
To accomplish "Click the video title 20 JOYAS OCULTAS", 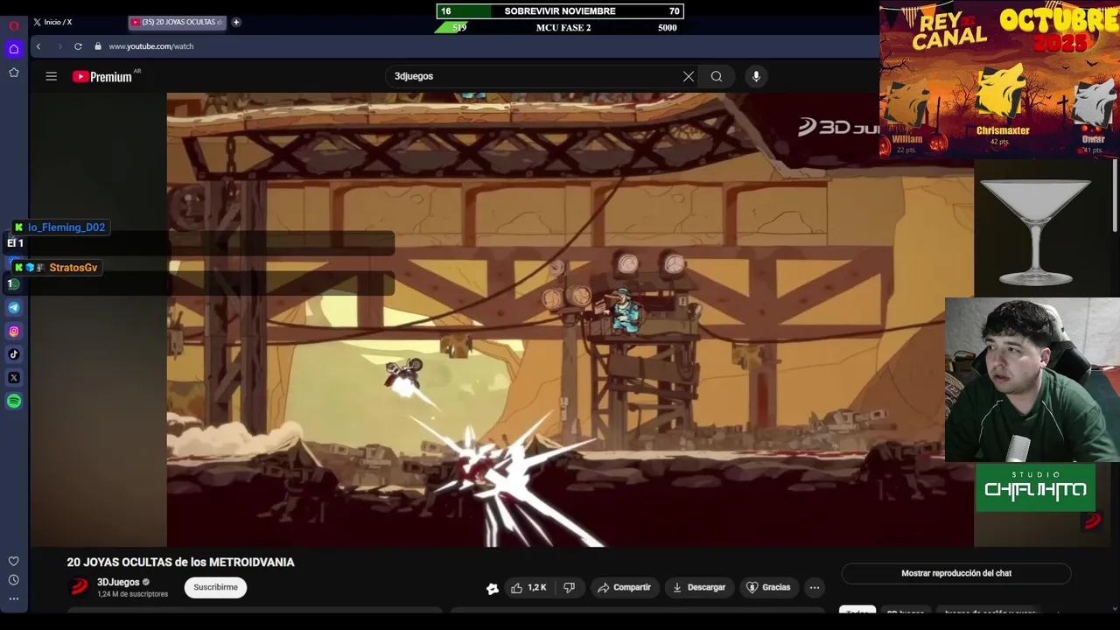I will pos(181,563).
